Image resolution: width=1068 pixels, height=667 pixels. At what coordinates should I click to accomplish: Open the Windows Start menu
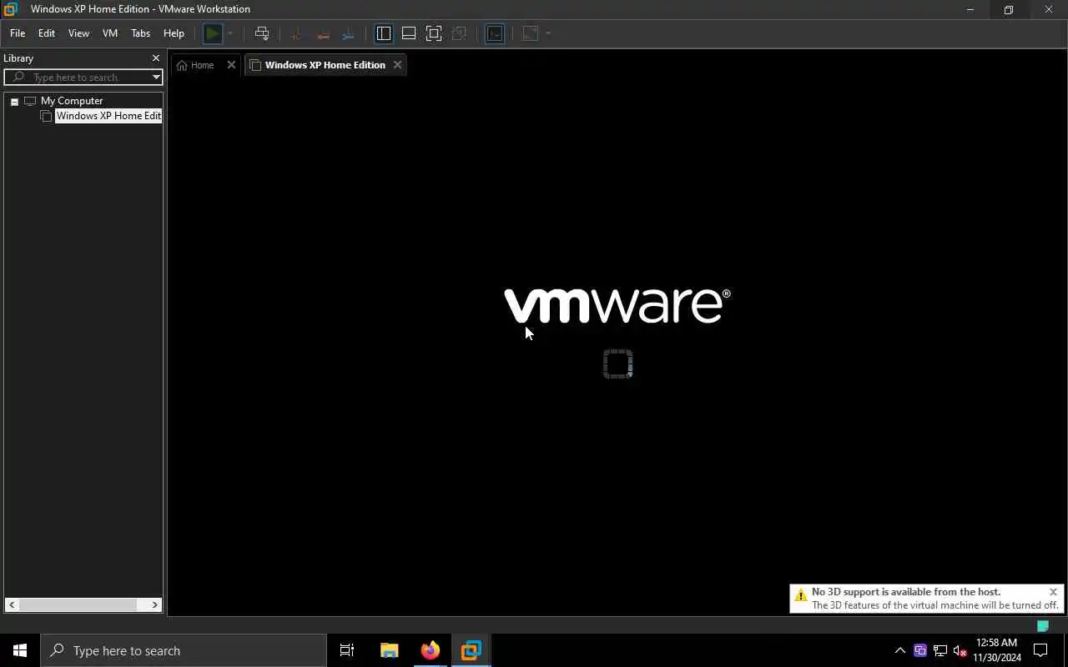click(20, 650)
